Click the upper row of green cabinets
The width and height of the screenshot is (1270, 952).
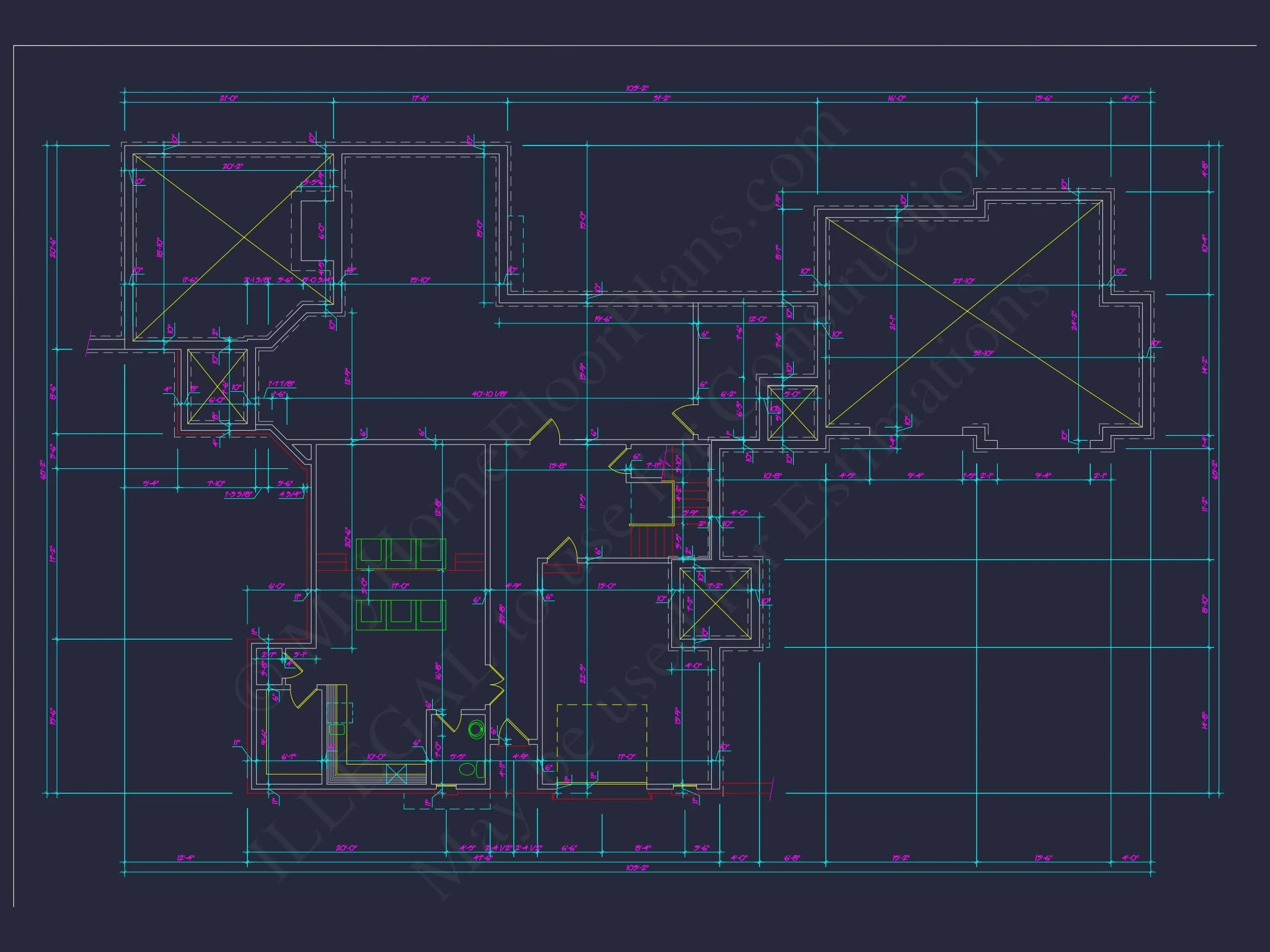click(x=400, y=553)
